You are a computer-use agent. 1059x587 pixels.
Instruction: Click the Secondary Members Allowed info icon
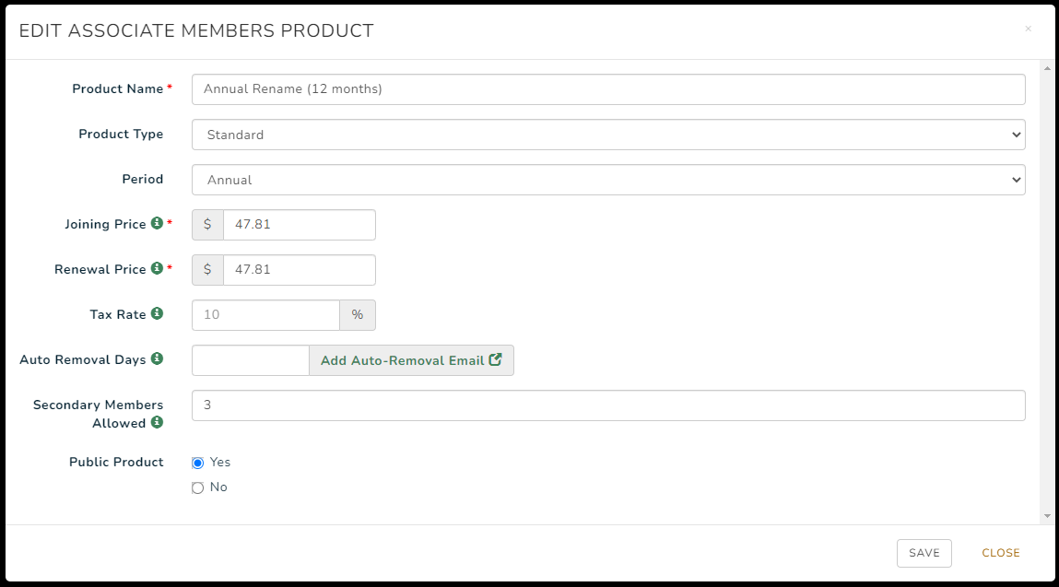click(x=157, y=422)
